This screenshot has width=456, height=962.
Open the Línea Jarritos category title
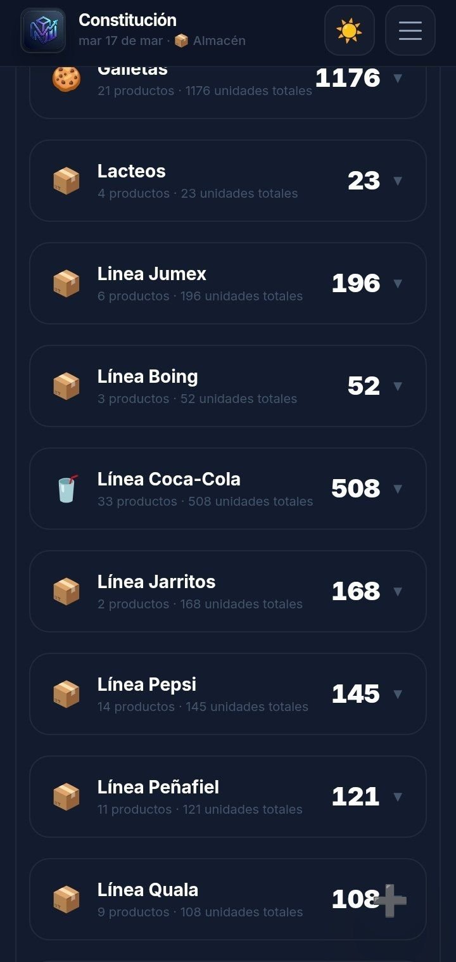tap(156, 582)
